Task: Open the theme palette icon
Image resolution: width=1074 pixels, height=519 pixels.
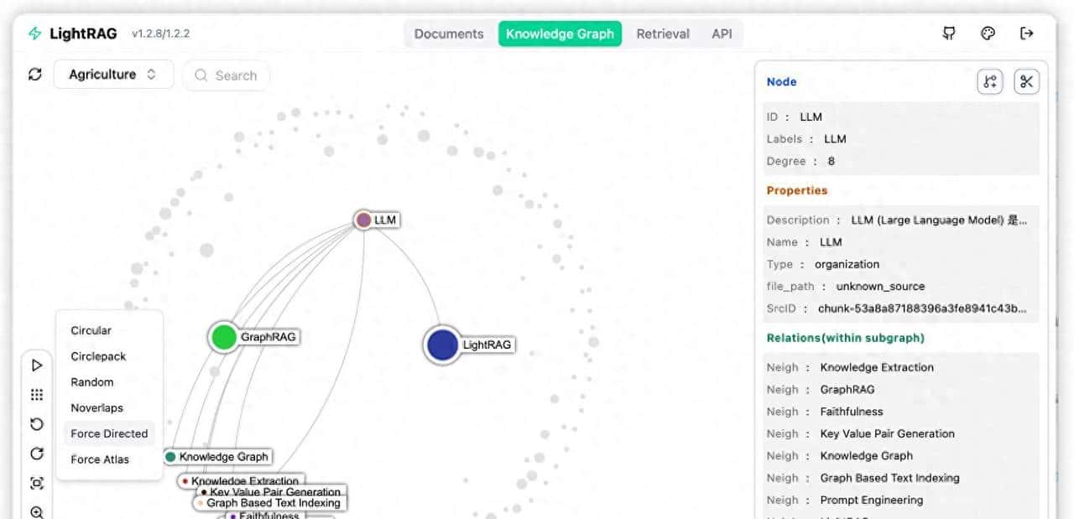Action: (x=988, y=34)
